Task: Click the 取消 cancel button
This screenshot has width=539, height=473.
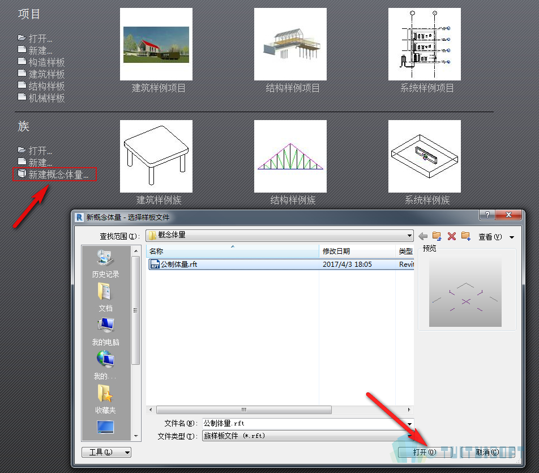Action: tap(488, 452)
